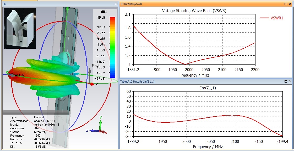Click the 'Directivity' output value
Screen dimensions: 294x151
[40, 132]
